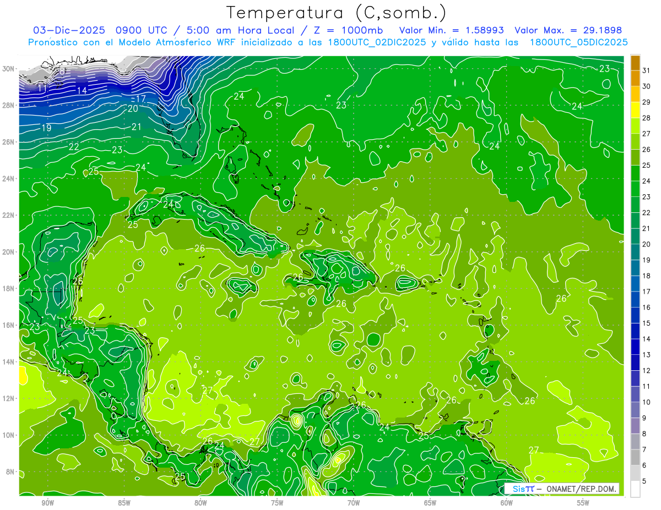
Task: Click the '55W' longitude axis label
Action: (x=583, y=503)
